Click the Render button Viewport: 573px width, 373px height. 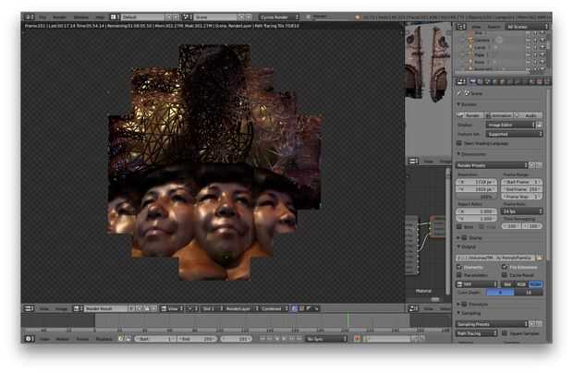469,115
